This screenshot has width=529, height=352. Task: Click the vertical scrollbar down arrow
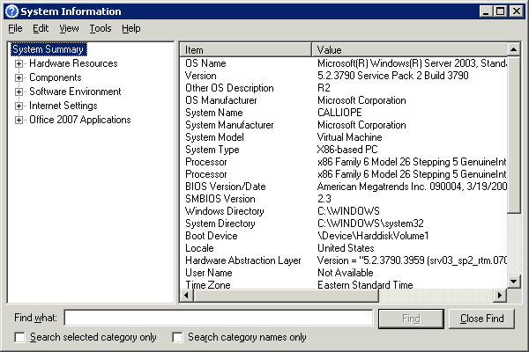coord(515,282)
